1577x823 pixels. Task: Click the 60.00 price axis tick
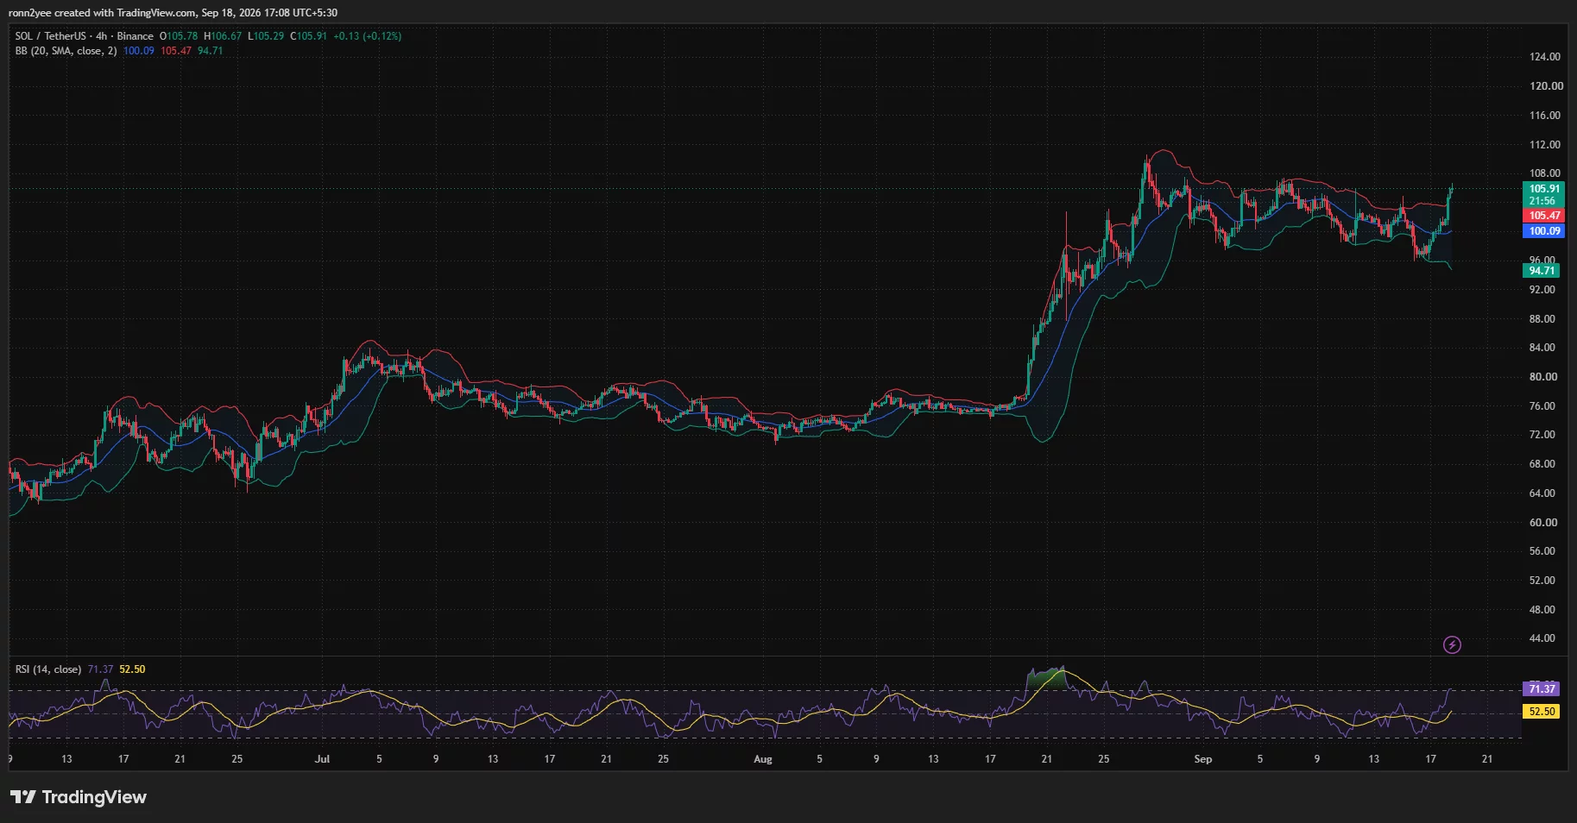coord(1542,523)
